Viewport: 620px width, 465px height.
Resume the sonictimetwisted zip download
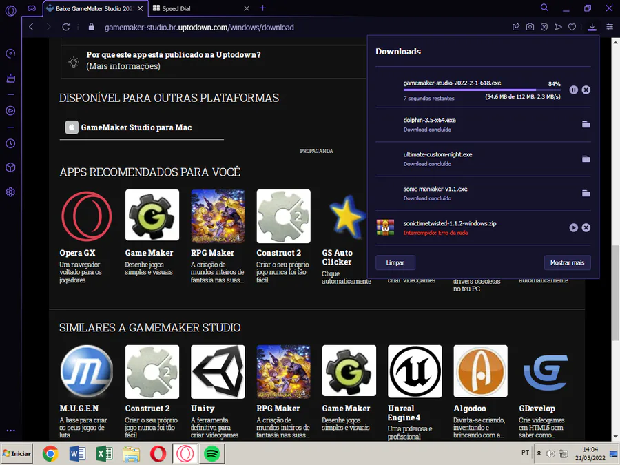click(x=573, y=227)
